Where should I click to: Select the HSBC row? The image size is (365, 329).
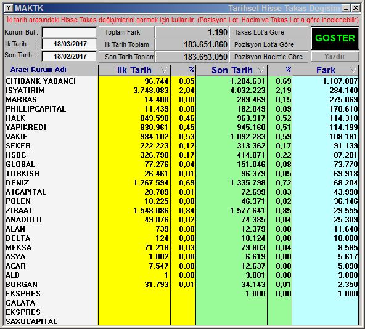pos(182,155)
